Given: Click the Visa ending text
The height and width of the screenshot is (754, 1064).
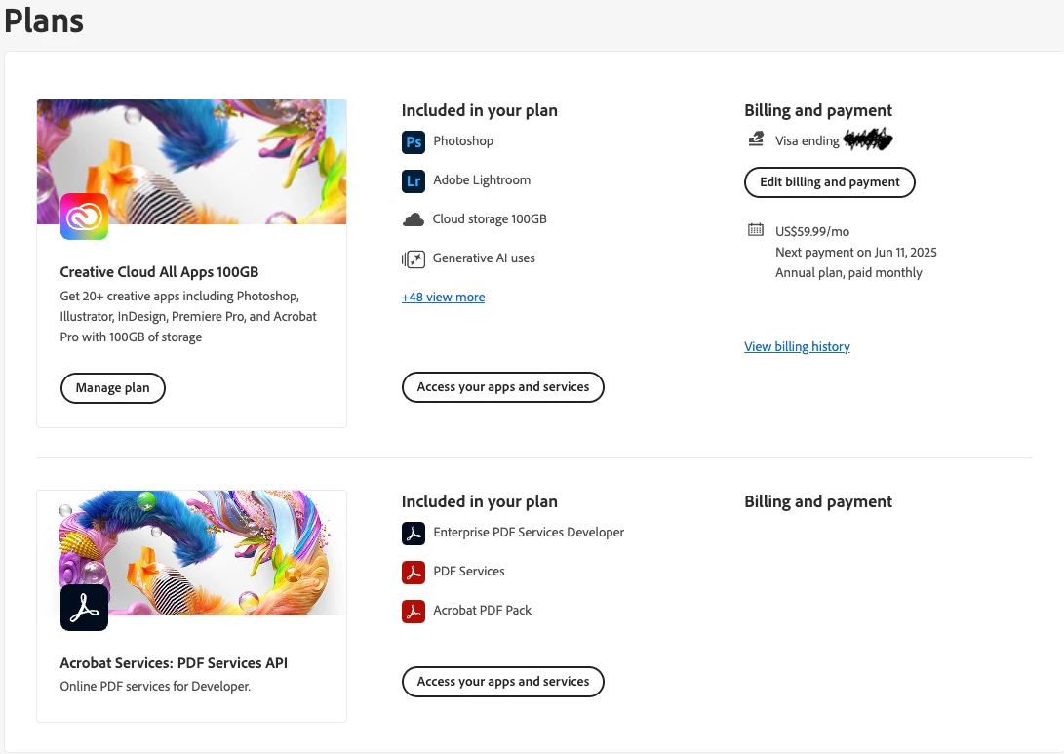Looking at the screenshot, I should click(x=808, y=141).
